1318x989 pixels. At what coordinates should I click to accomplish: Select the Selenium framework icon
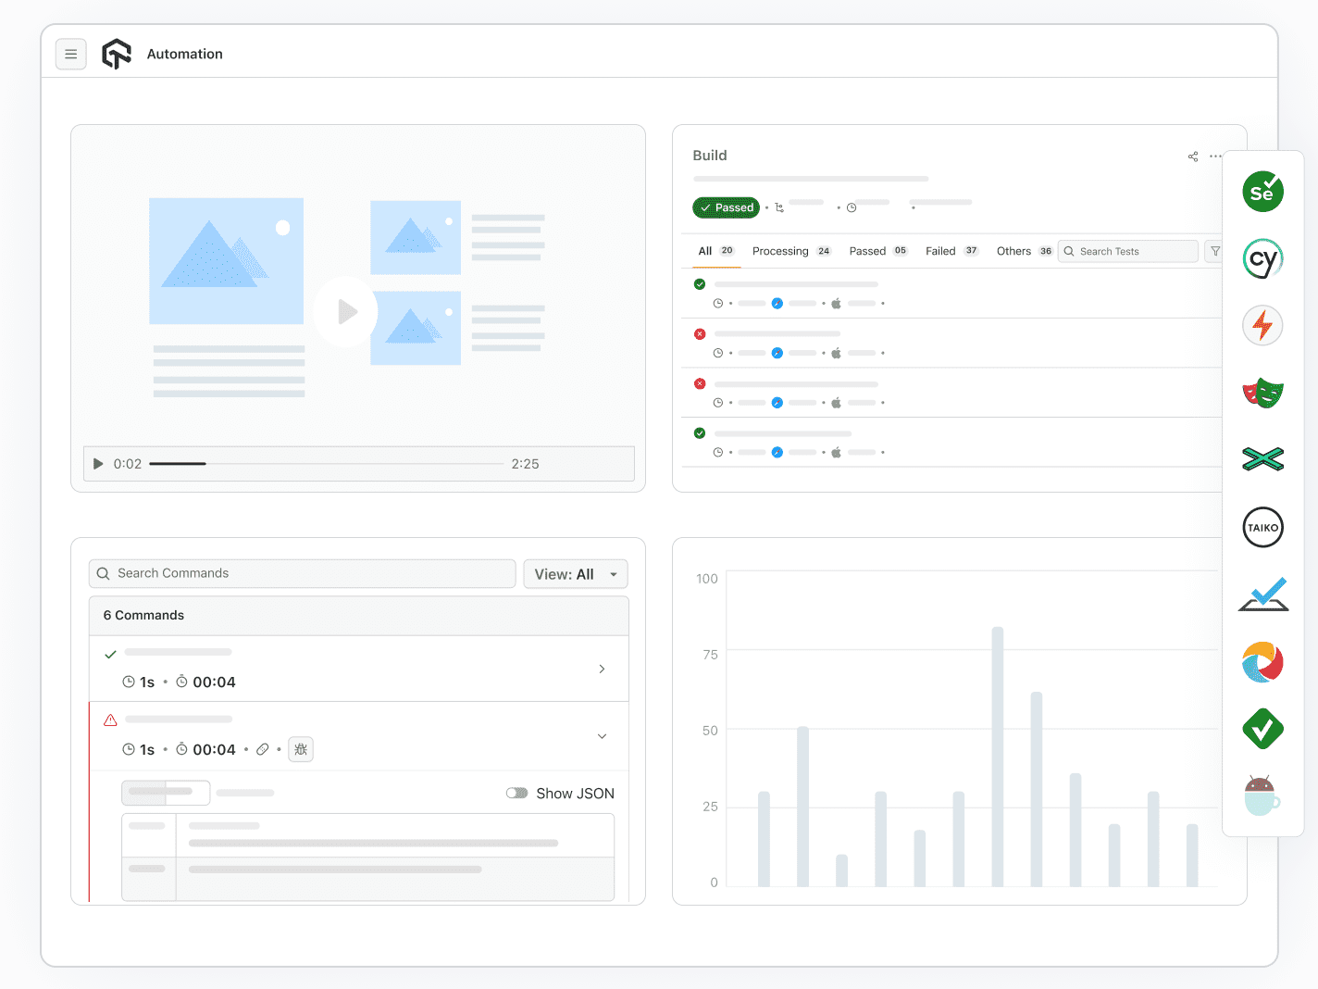(x=1262, y=192)
